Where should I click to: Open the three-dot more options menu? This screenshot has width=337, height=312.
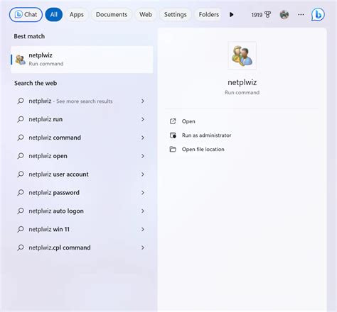301,15
